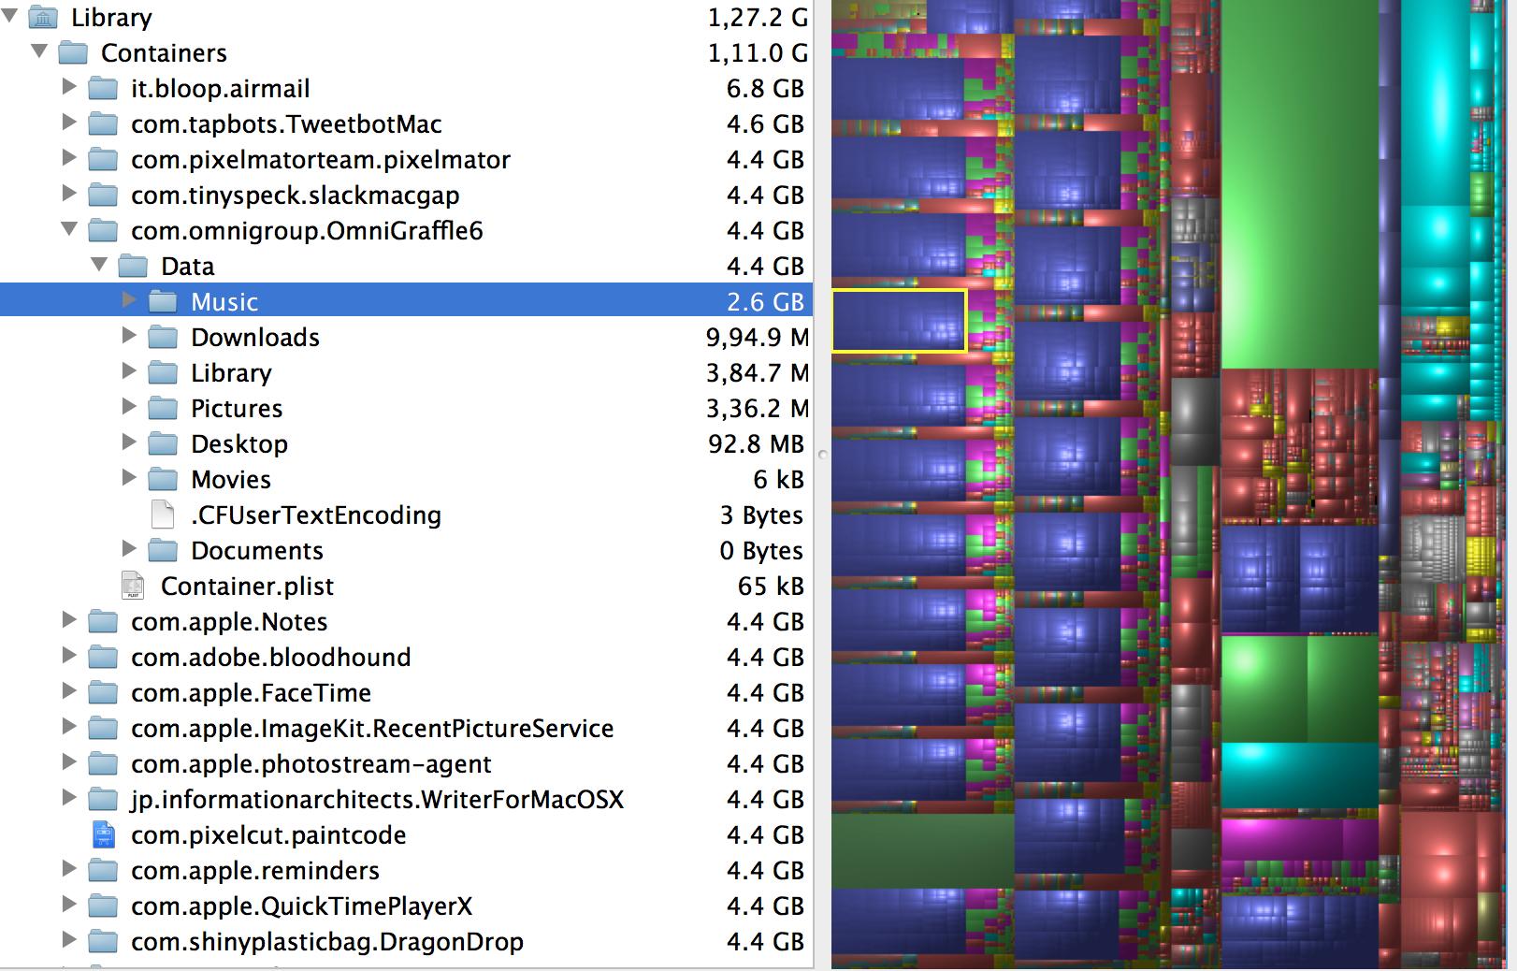The height and width of the screenshot is (971, 1517).
Task: Click the com.tapbots.TweetbotMac folder icon
Action: [103, 124]
